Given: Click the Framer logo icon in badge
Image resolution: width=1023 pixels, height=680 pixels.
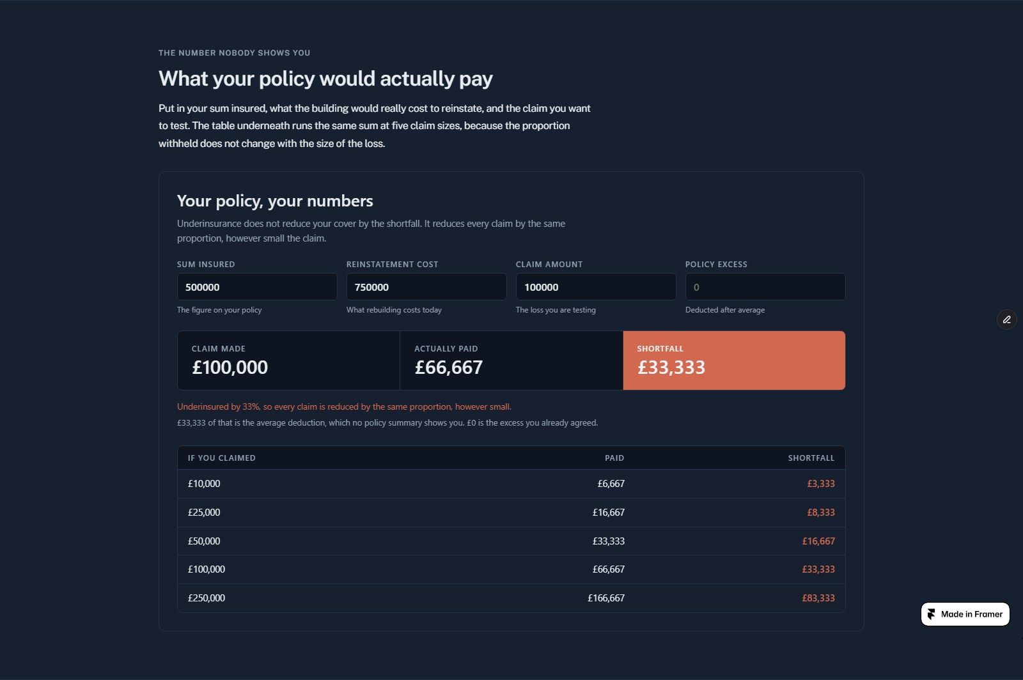Looking at the screenshot, I should (932, 614).
